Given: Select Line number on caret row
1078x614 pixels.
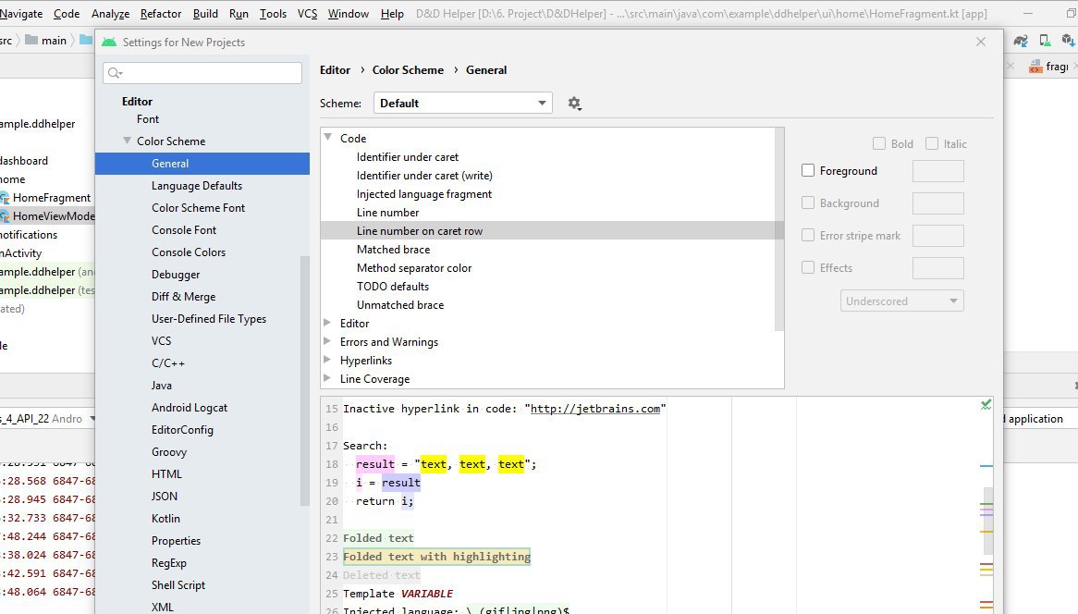Looking at the screenshot, I should 552,230.
